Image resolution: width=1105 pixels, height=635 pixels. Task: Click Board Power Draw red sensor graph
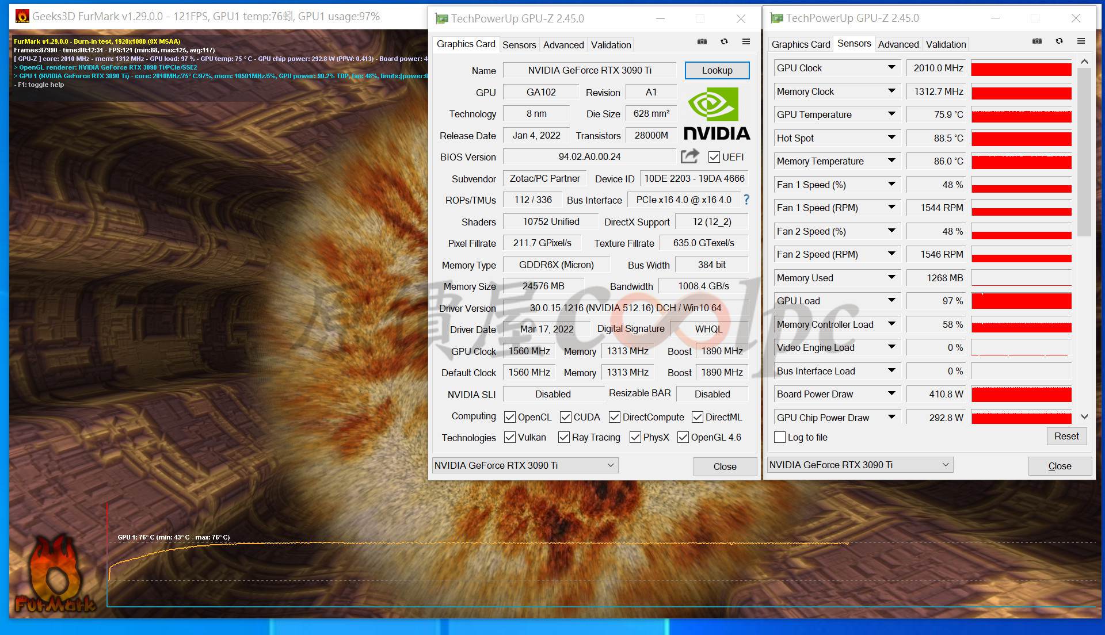click(x=1021, y=395)
